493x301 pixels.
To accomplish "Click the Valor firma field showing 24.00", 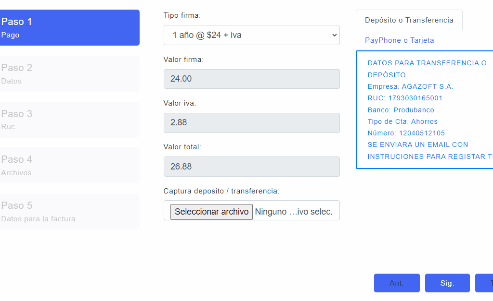I will pos(251,79).
